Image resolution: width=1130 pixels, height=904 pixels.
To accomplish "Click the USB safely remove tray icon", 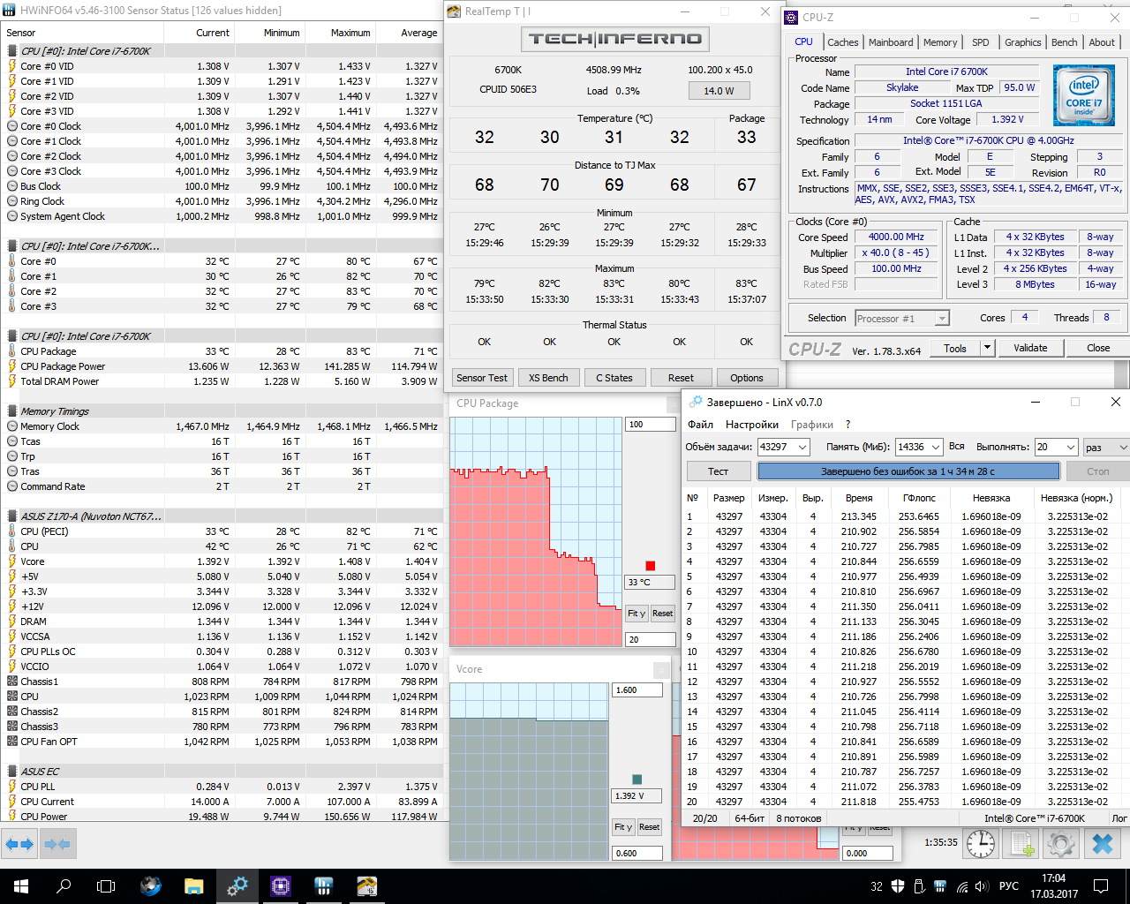I will (x=919, y=886).
